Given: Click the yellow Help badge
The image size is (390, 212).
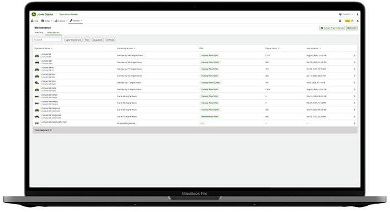Looking at the screenshot, I should 348,21.
